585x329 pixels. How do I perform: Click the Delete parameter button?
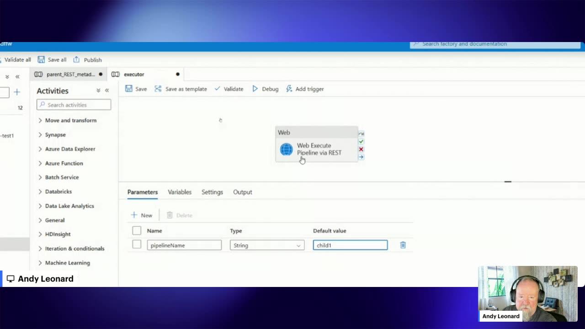[x=179, y=215]
